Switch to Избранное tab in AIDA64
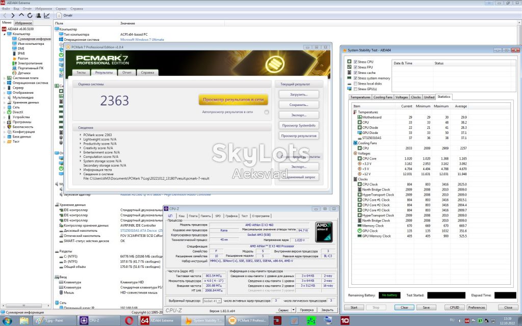This screenshot has width=522, height=326. point(23,23)
